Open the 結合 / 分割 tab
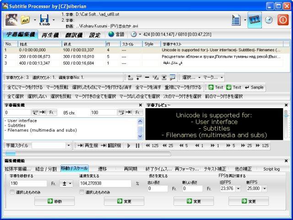Image resolution: width=293 pixels, height=220 pixels. pyautogui.click(x=46, y=169)
